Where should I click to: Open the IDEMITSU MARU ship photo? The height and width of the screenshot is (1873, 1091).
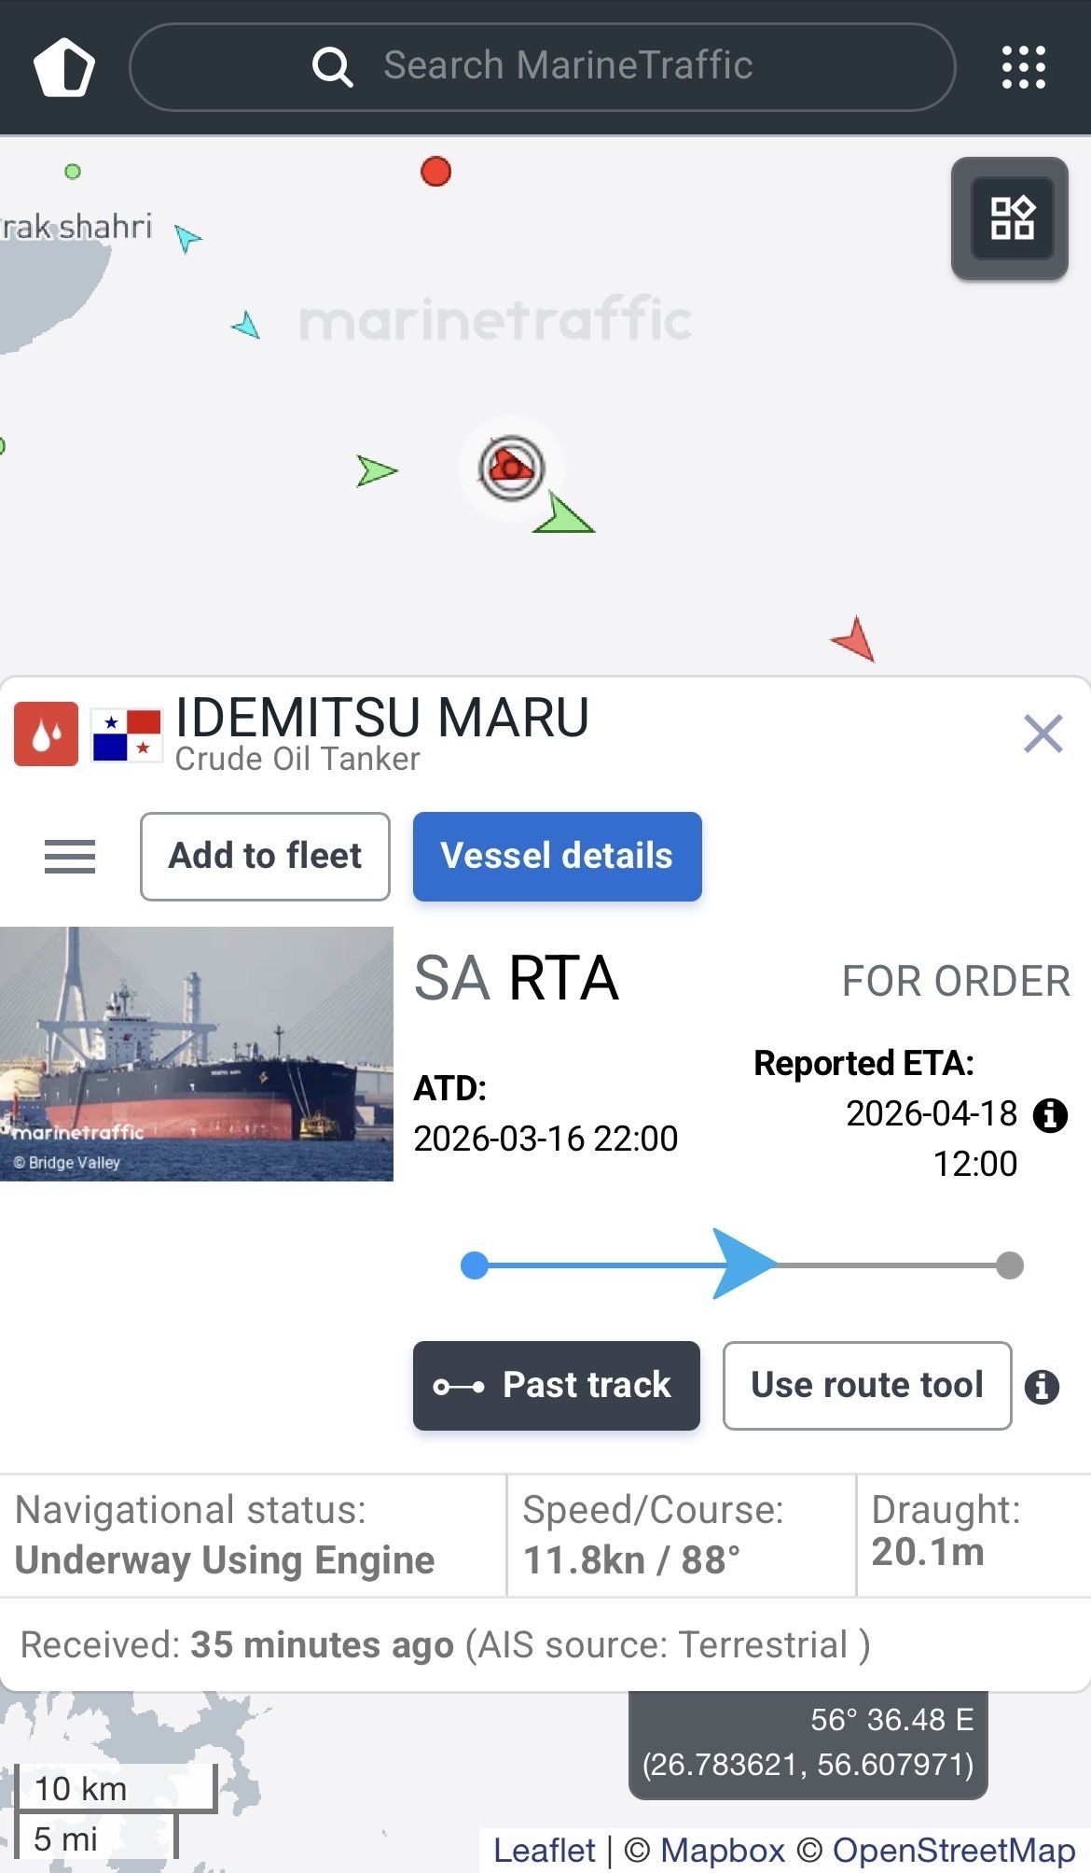pos(197,1054)
